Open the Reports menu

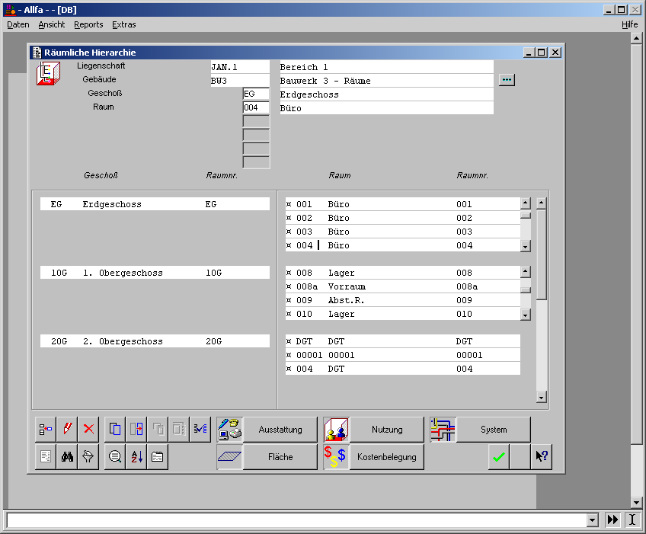point(88,24)
